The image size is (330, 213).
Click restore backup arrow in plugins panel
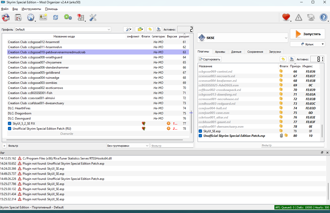pyautogui.click(x=283, y=59)
